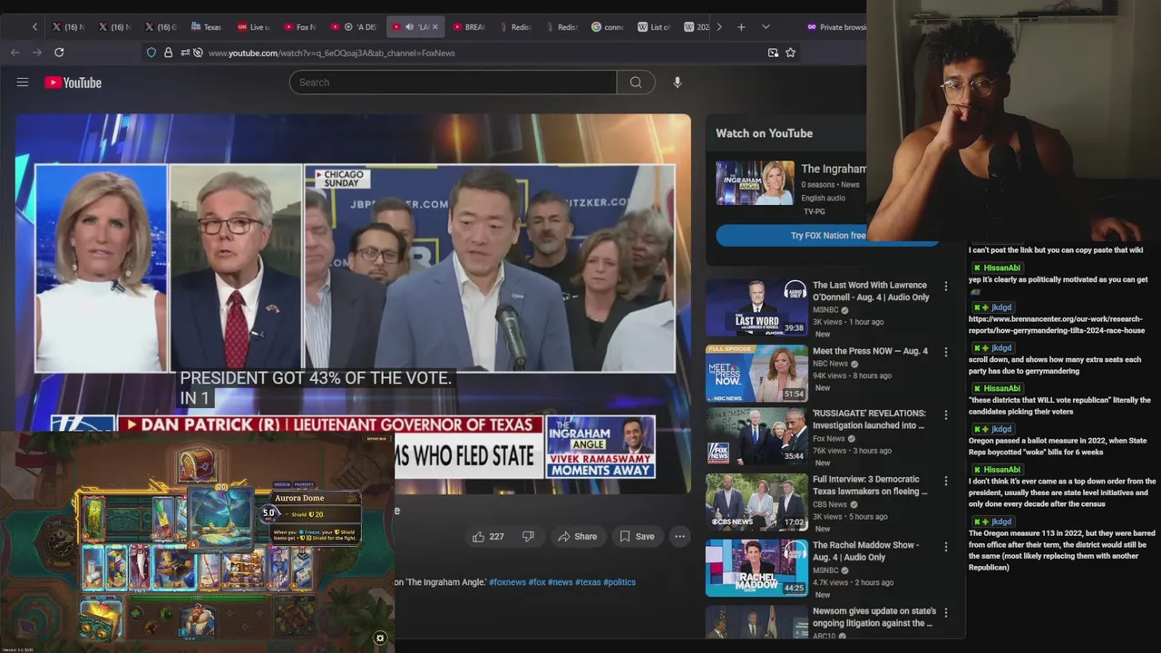Select the bearded hero portrait in game
The height and width of the screenshot is (653, 1161).
pyautogui.click(x=196, y=621)
